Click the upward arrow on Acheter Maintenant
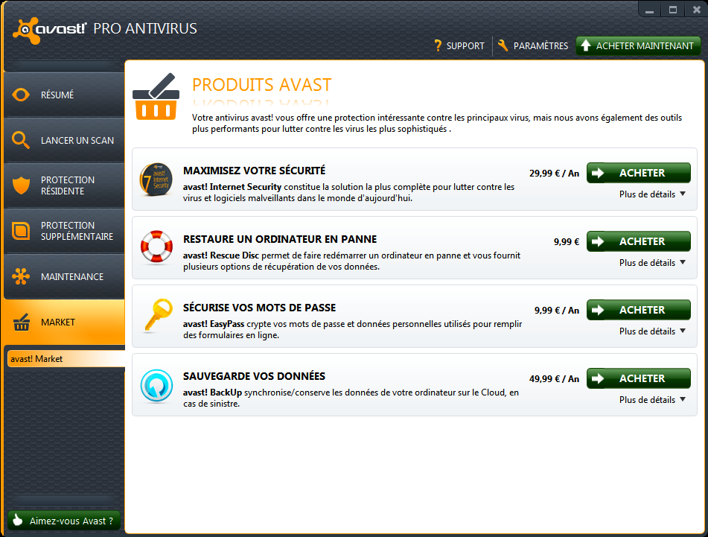This screenshot has width=708, height=537. point(586,45)
